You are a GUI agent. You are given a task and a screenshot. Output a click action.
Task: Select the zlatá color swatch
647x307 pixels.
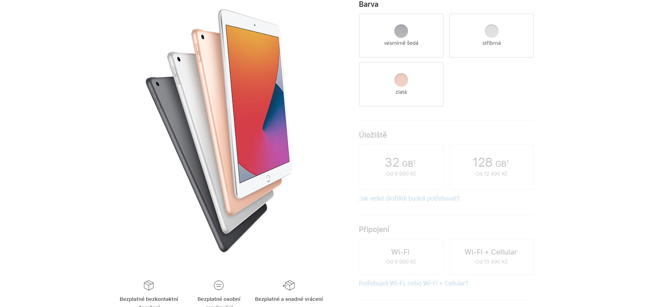click(401, 80)
